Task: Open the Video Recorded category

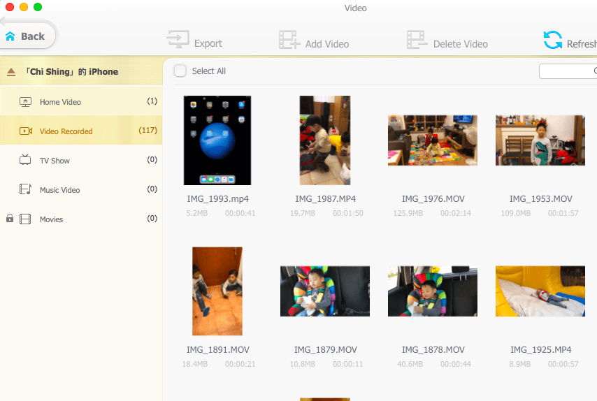Action: 66,131
